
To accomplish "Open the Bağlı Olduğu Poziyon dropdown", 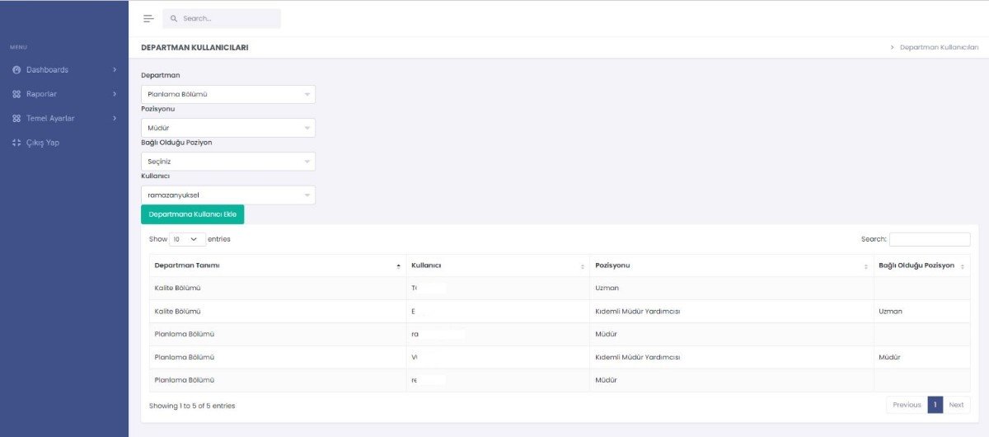I will (227, 162).
